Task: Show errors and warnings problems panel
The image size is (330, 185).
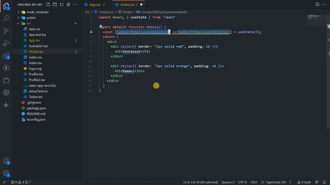Action: (x=21, y=182)
